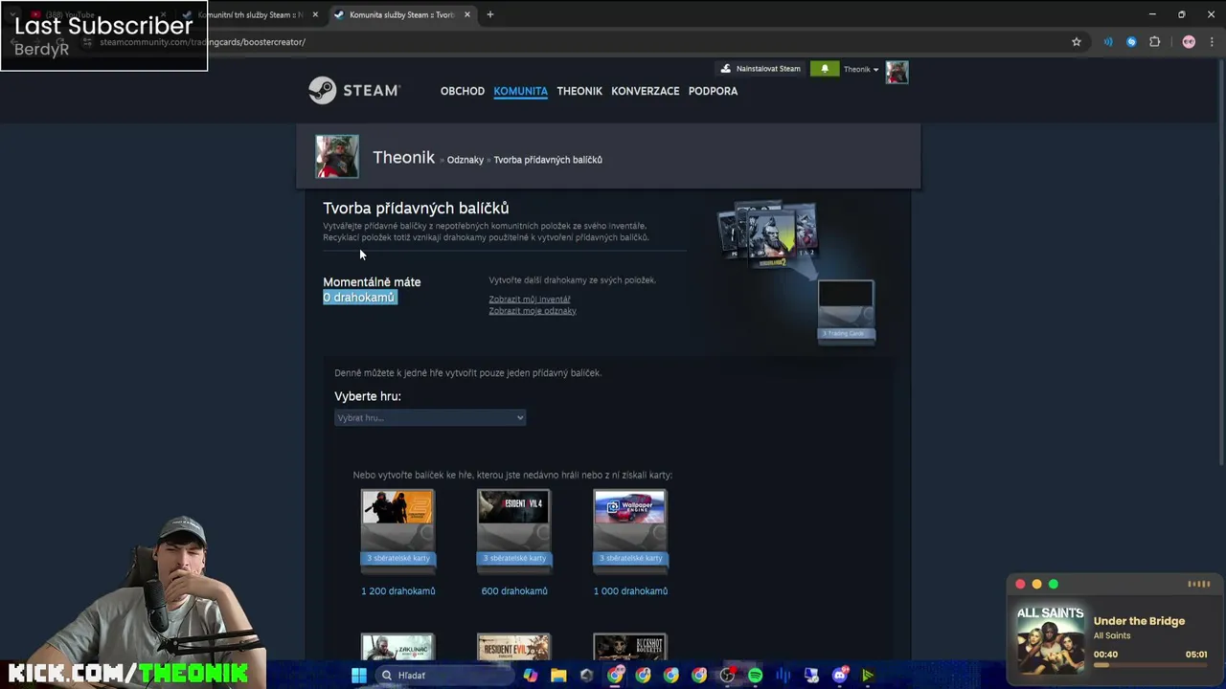Open the Vybrat hru game dropdown
The height and width of the screenshot is (689, 1226).
(x=430, y=417)
